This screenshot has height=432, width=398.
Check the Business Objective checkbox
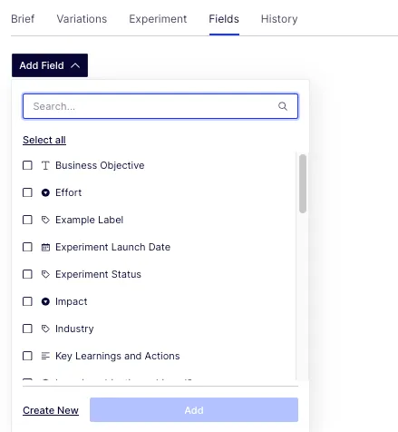[27, 165]
